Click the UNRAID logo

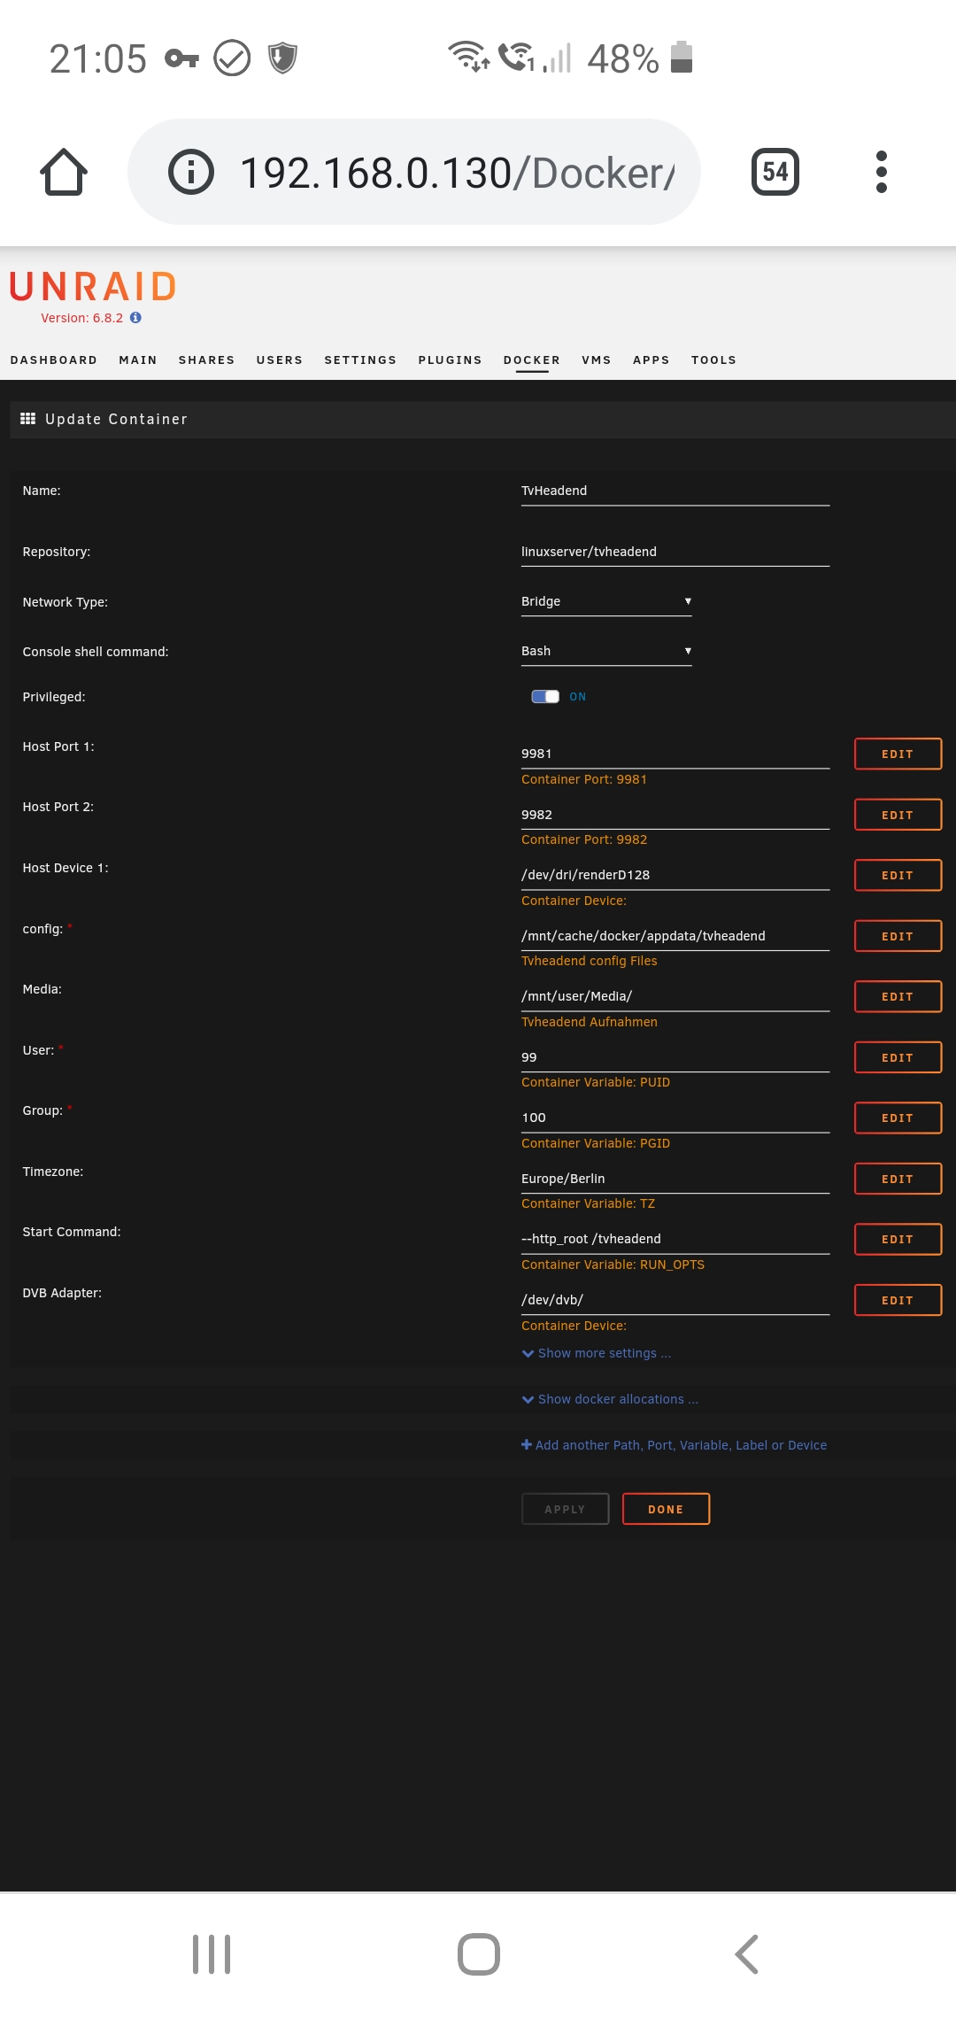[93, 287]
